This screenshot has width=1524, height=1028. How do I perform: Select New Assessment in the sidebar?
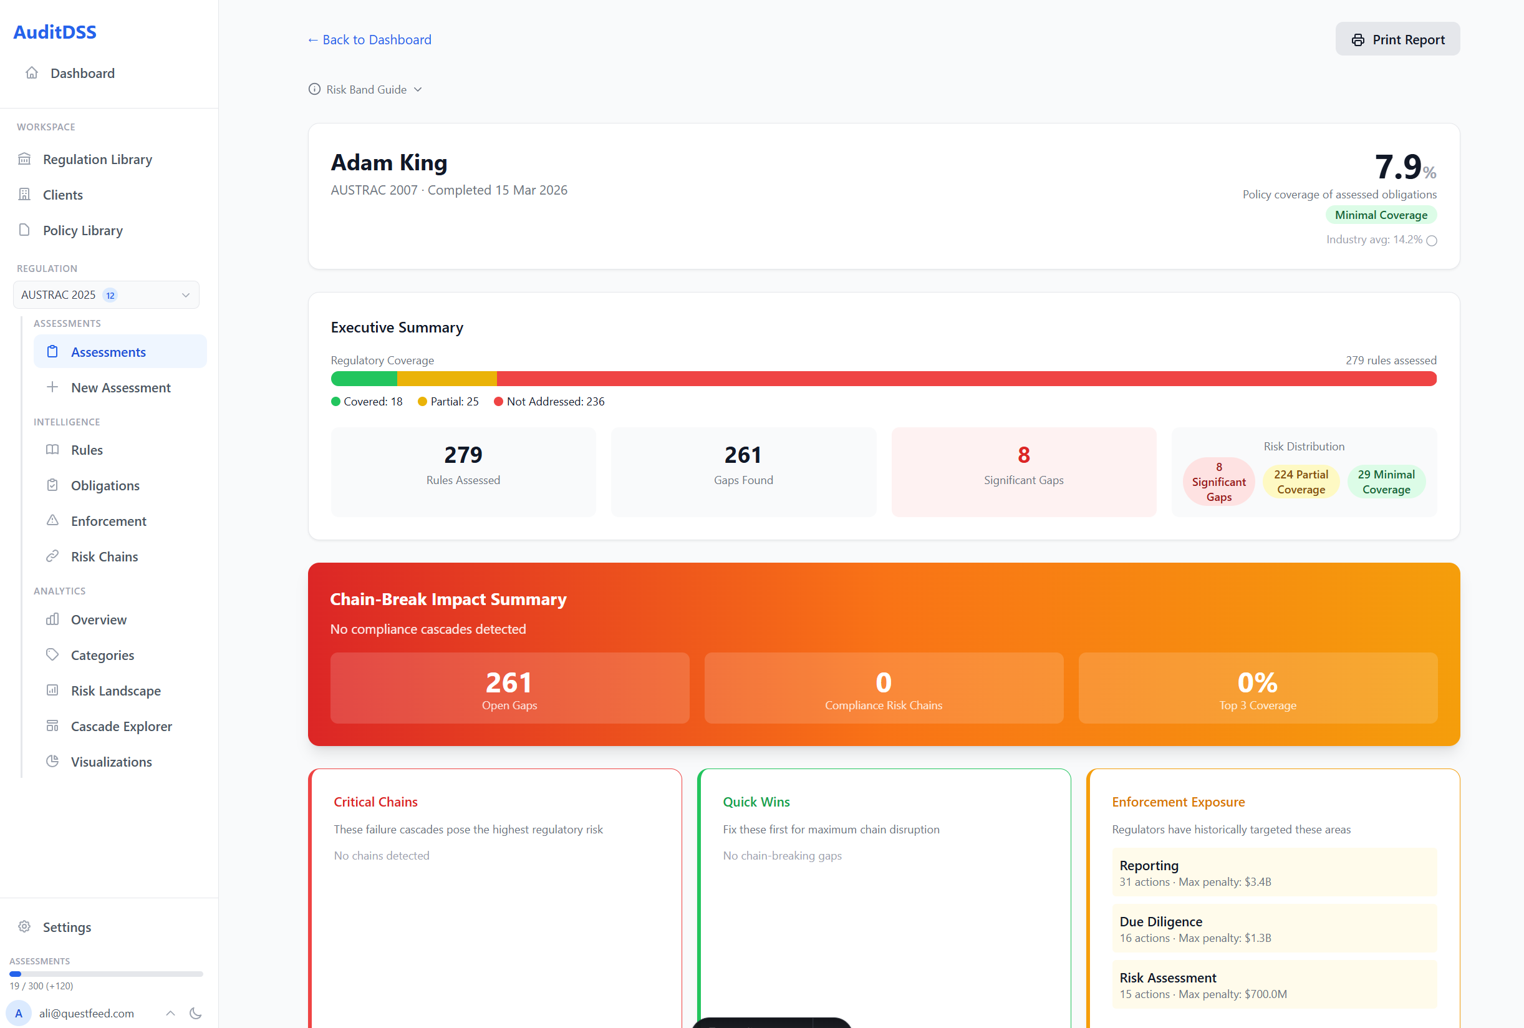coord(120,387)
